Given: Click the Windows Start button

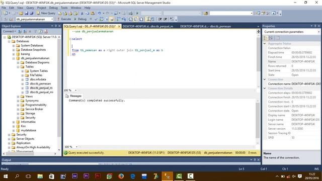Looking at the screenshot, I should [x=6, y=176].
